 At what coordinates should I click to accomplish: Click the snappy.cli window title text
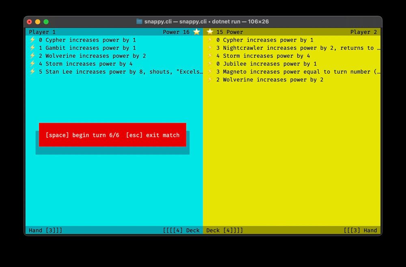coord(206,21)
